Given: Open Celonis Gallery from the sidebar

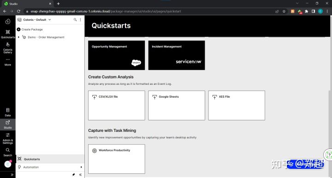Looking at the screenshot, I should click(8, 48).
